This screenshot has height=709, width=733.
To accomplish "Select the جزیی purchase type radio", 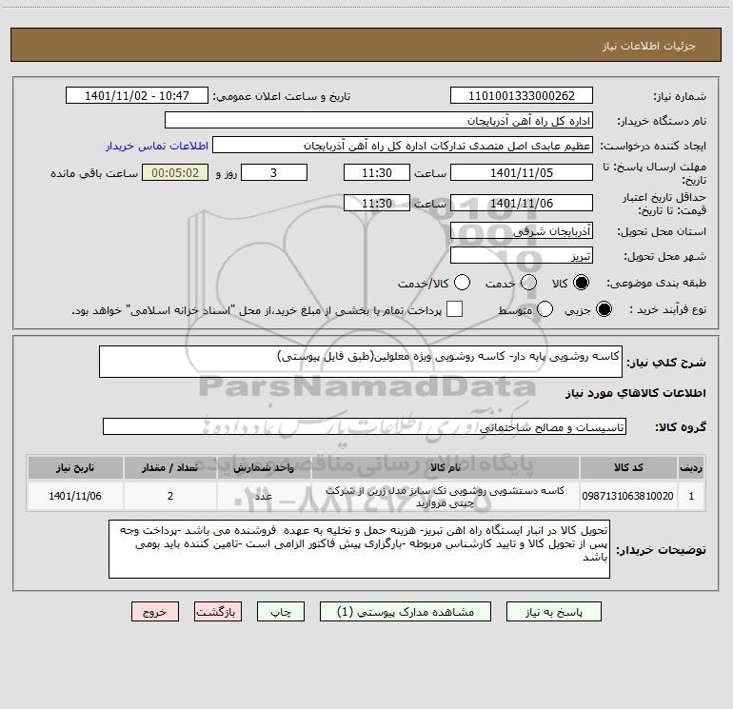I will 604,309.
